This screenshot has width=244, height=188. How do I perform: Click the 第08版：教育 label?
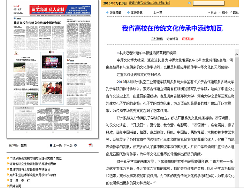[x=17, y=146]
